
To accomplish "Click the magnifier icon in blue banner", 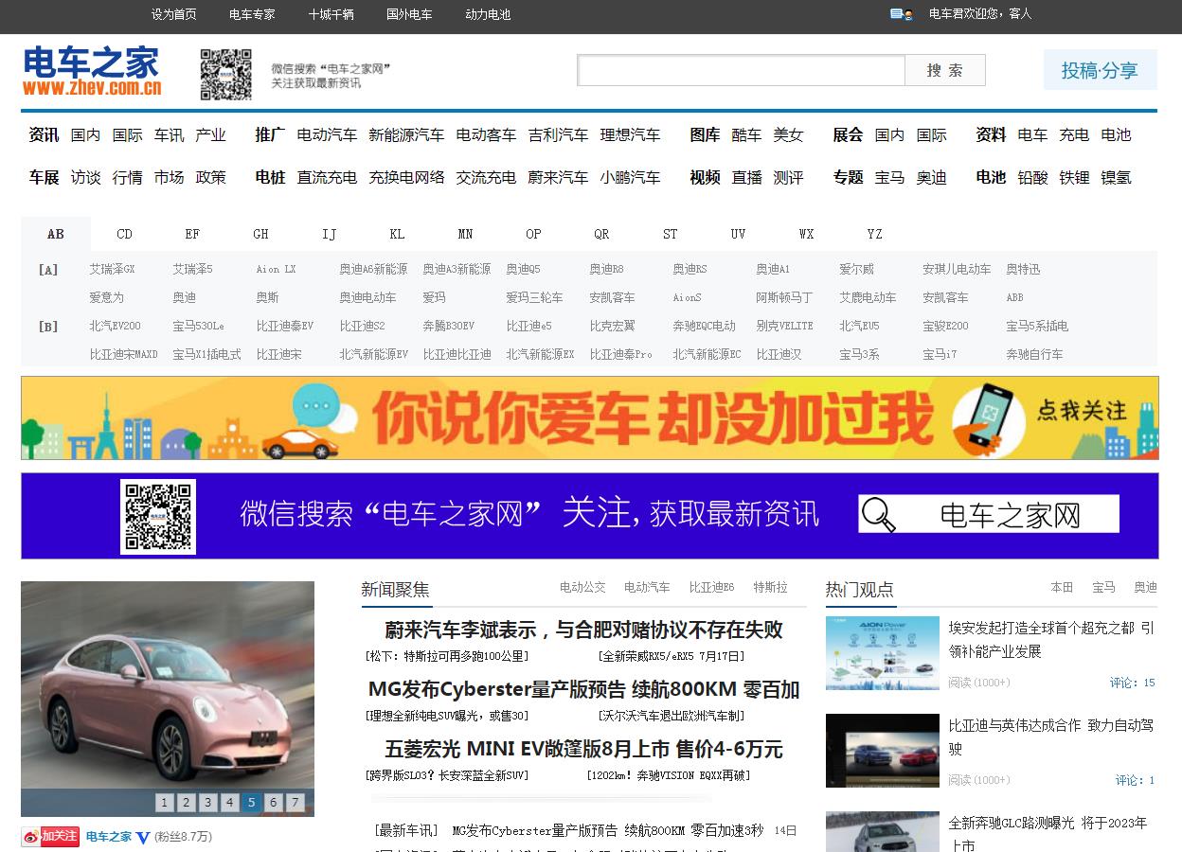I will pyautogui.click(x=878, y=514).
